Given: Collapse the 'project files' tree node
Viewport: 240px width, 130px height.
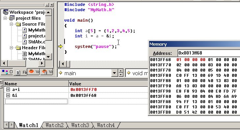Looking at the screenshot, I should 5,18.
